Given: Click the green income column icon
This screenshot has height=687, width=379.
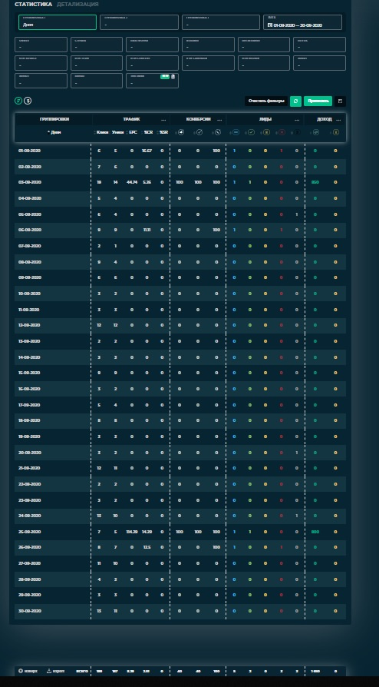Looking at the screenshot, I should pos(316,132).
